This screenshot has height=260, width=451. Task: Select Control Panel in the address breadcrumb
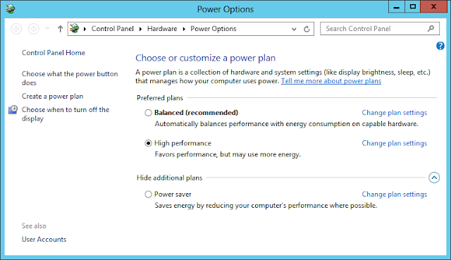pos(113,29)
